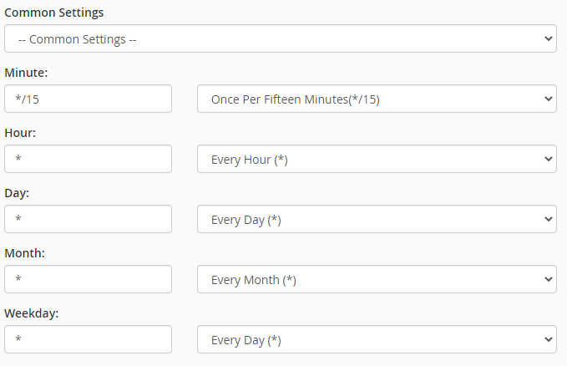This screenshot has height=366, width=567.
Task: Focus the Weekday text input field
Action: (88, 339)
